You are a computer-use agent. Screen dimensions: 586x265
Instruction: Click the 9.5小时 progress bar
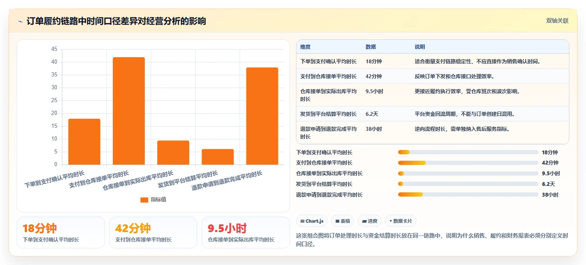tap(468, 174)
